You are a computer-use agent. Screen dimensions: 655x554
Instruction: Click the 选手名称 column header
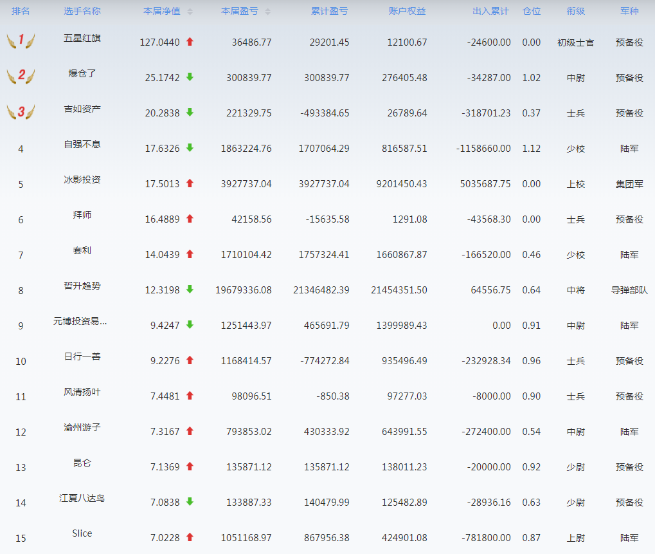pyautogui.click(x=82, y=12)
